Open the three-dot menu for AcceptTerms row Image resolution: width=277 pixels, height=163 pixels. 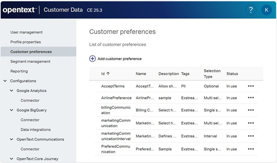point(251,86)
